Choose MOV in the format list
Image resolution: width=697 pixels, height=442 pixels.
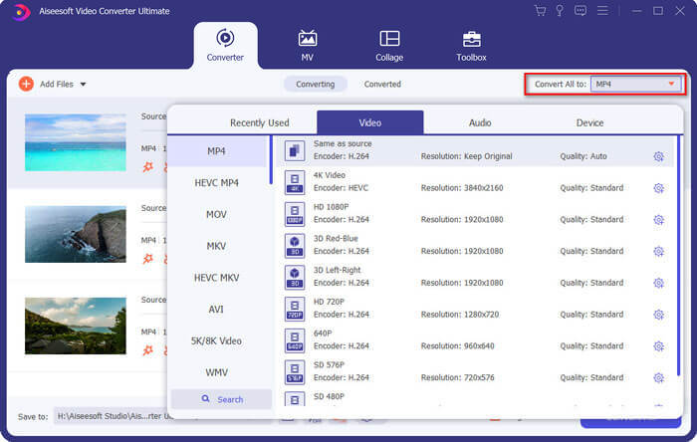coord(216,214)
